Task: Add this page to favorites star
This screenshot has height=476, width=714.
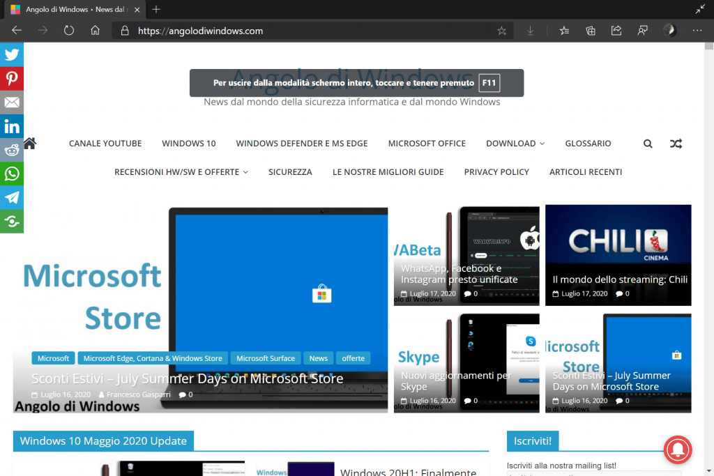Action: [x=501, y=31]
